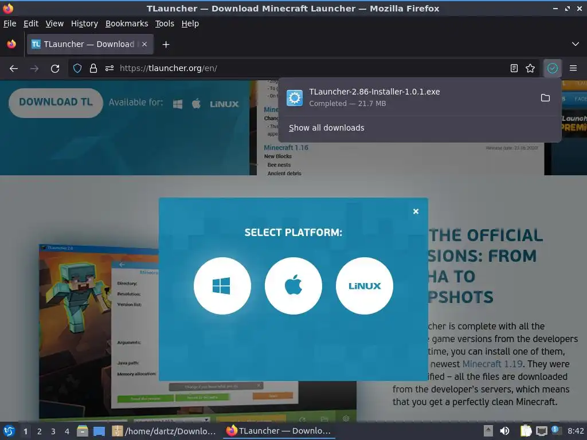587x440 pixels.
Task: Open the Edit menu
Action: tap(31, 23)
